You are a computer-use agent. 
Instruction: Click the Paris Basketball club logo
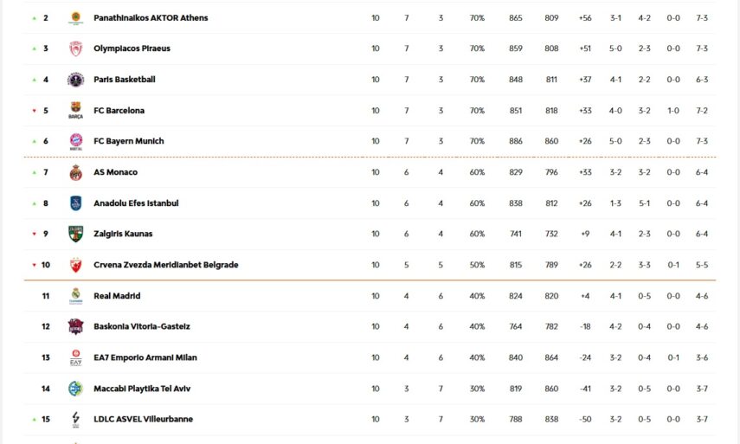[x=75, y=80]
